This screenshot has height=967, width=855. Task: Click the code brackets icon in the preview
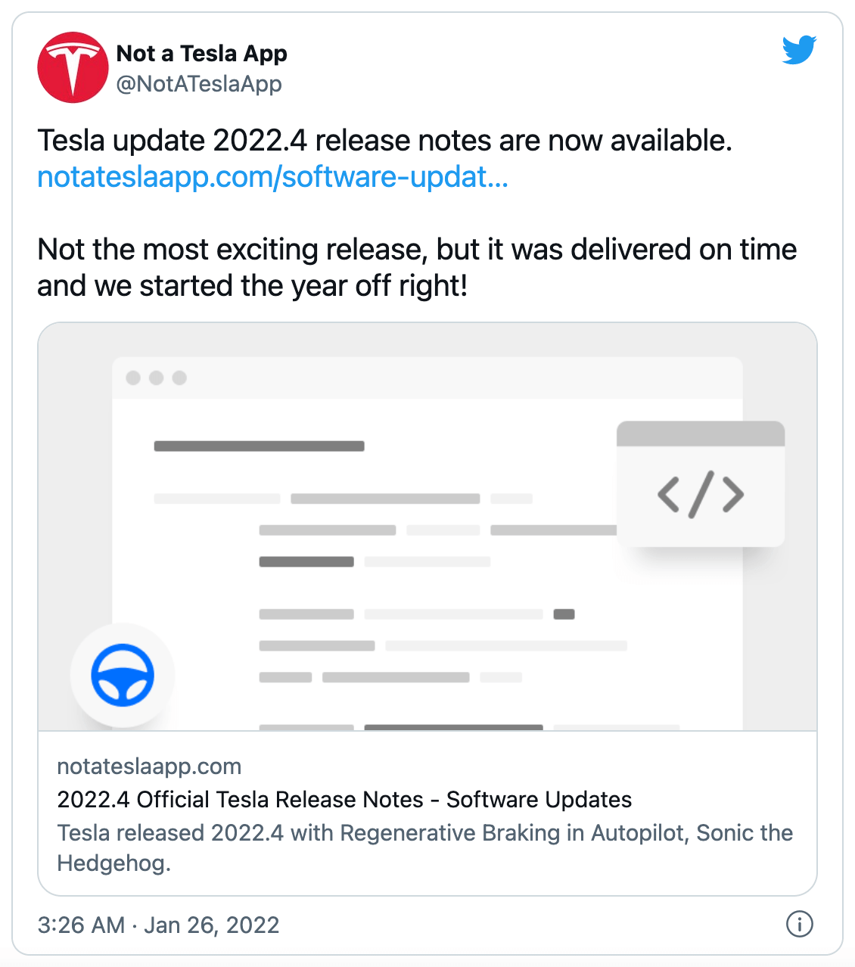pos(701,494)
